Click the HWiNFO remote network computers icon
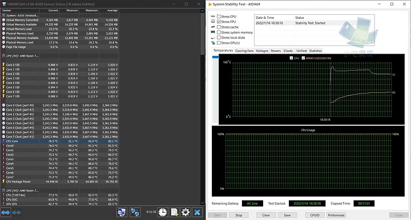The height and width of the screenshot is (220, 411). point(135,212)
